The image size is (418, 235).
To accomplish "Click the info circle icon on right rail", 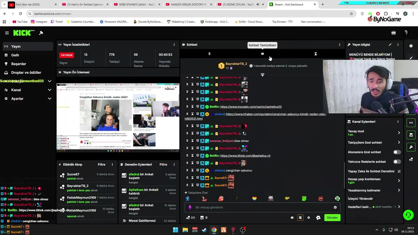I will [411, 46].
